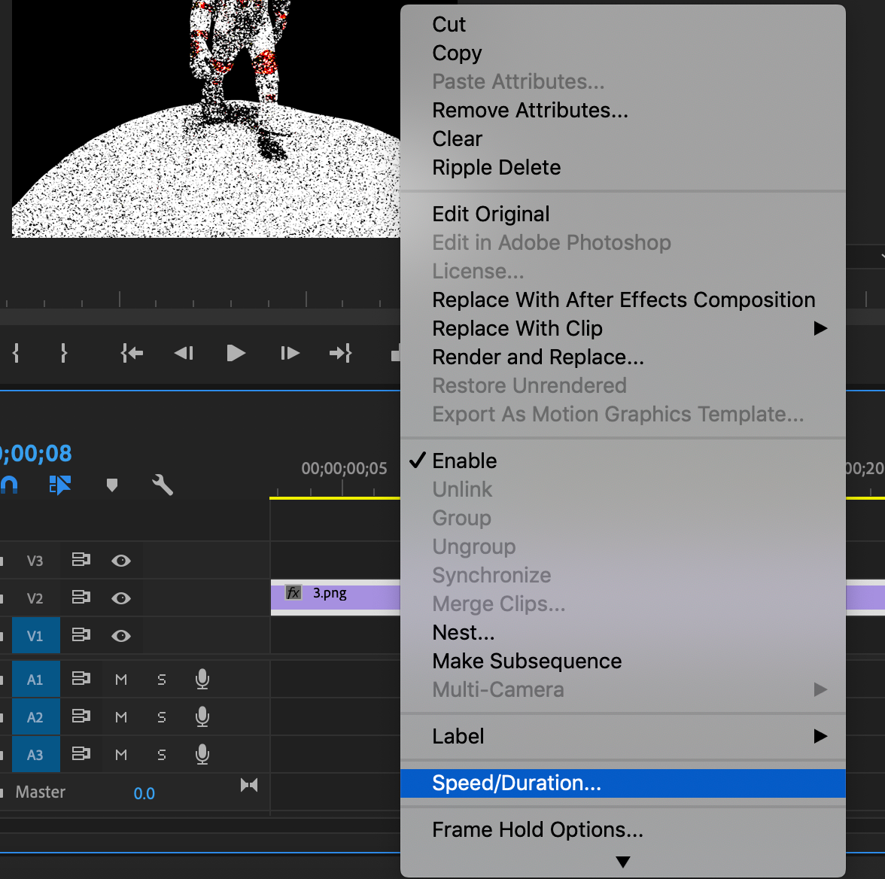Viewport: 885px width, 879px height.
Task: Toggle sync lock on track V1
Action: click(x=81, y=635)
